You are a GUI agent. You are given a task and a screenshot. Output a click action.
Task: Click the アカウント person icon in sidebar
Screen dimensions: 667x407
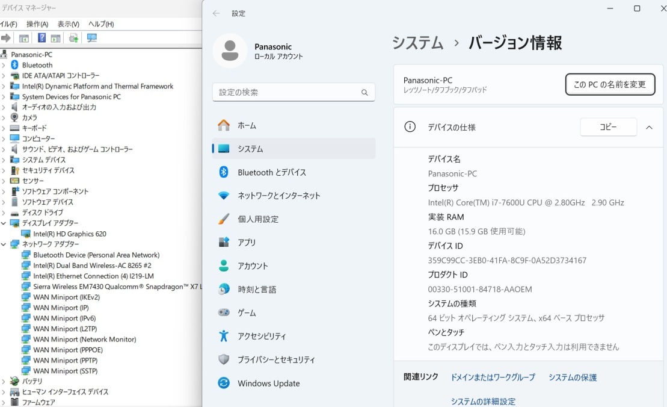(224, 266)
